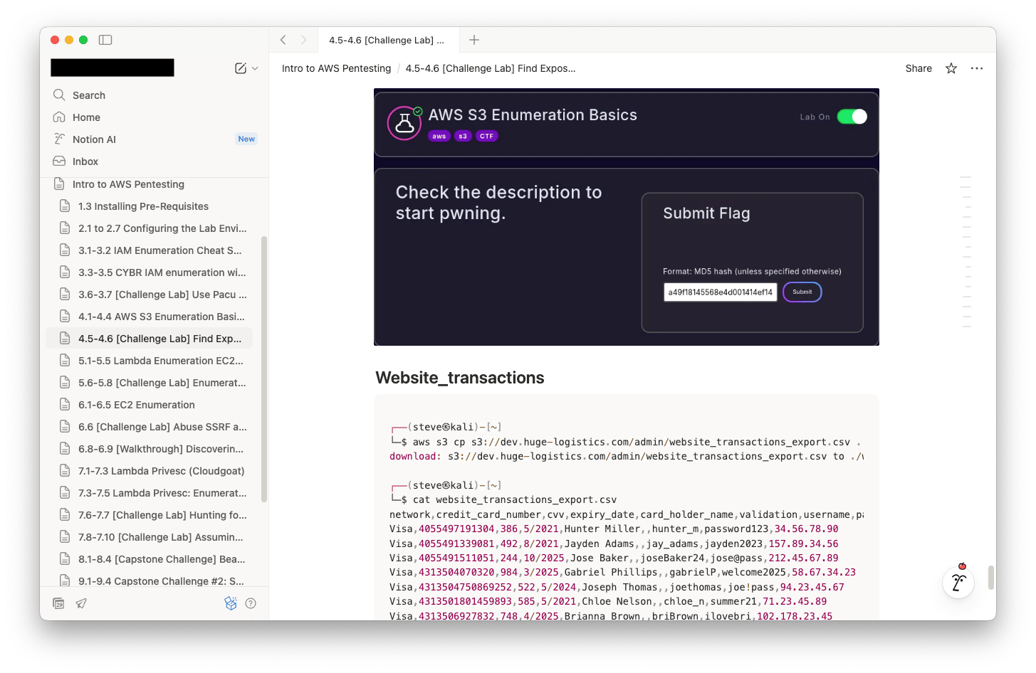Click Intro to AWS Pentesting breadcrumb

[x=336, y=68]
